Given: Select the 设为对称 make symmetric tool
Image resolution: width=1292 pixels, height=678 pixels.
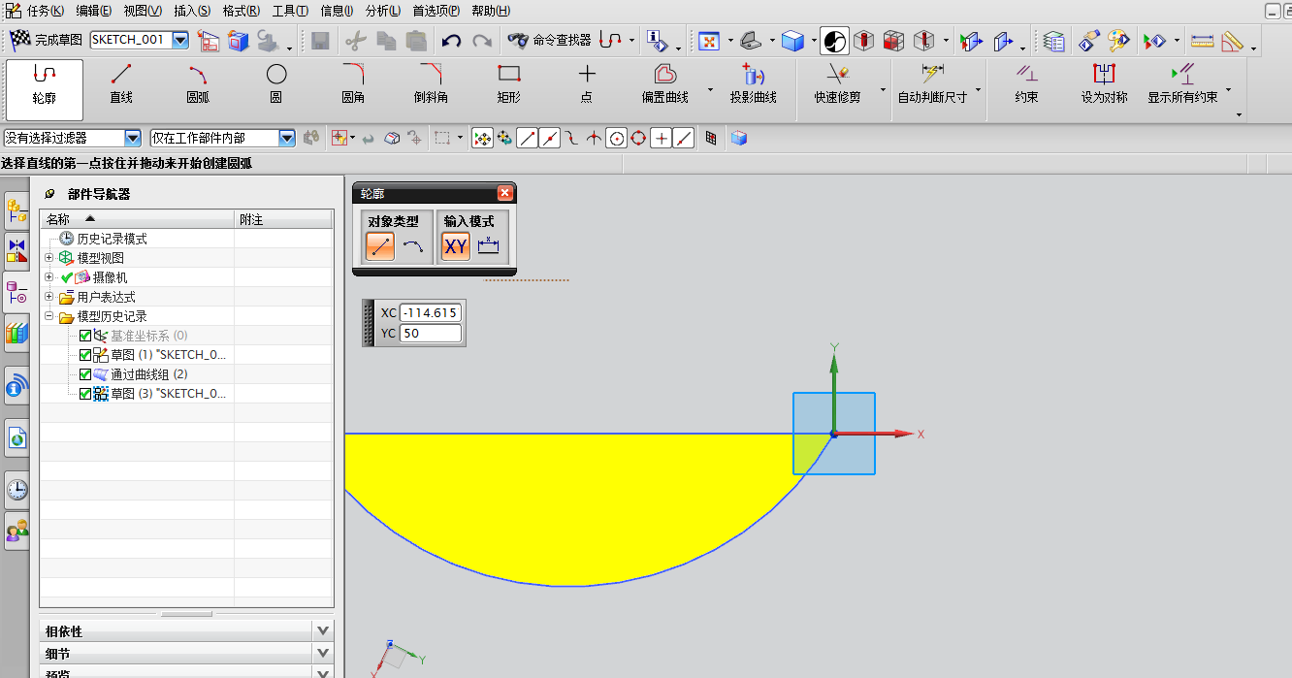Looking at the screenshot, I should 1105,84.
